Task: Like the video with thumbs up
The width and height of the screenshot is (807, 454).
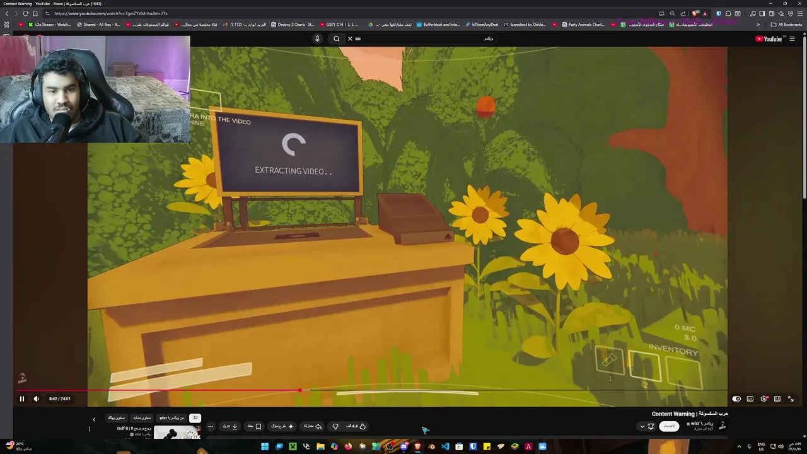Action: (356, 426)
